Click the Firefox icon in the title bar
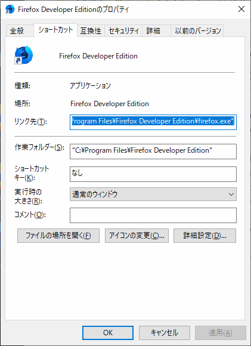The width and height of the screenshot is (251, 346). pos(10,10)
